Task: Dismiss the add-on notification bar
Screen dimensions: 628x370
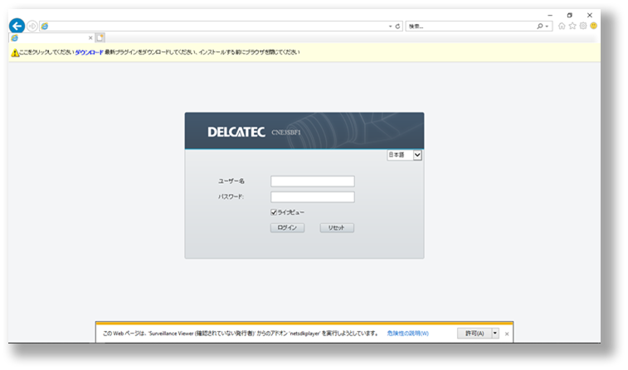Action: (x=507, y=334)
